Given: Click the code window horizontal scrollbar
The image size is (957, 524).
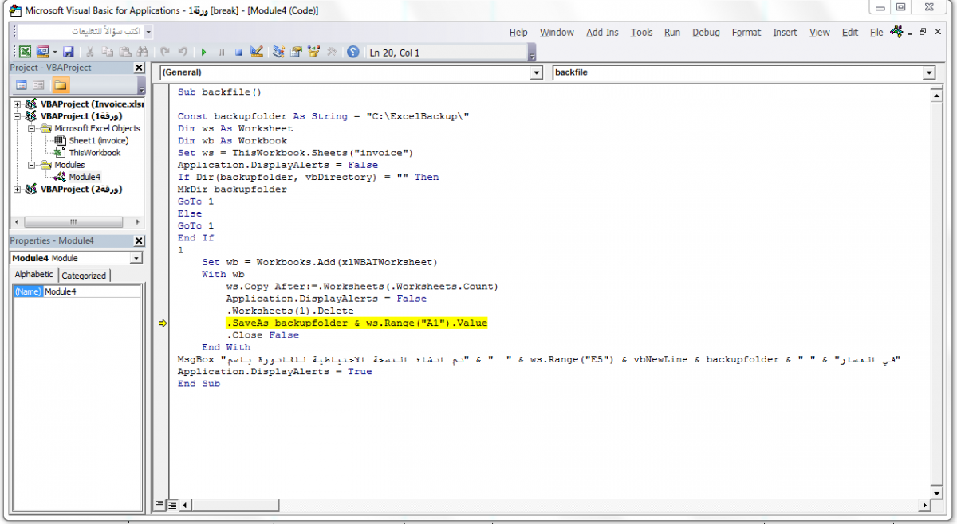Looking at the screenshot, I should tap(554, 505).
